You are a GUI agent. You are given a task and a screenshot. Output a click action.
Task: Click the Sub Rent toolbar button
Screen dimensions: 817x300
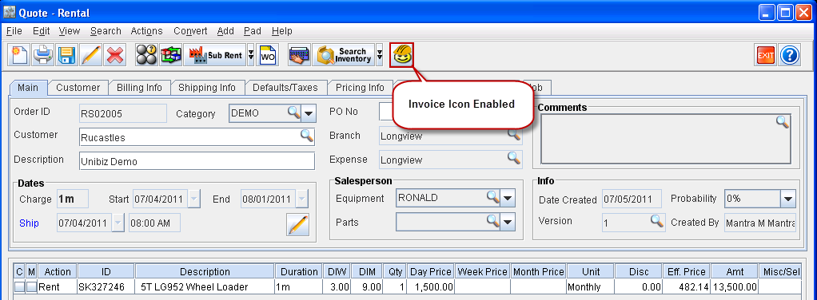pyautogui.click(x=215, y=54)
